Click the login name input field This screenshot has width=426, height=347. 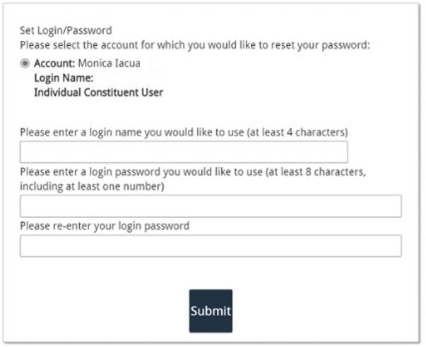(x=184, y=152)
